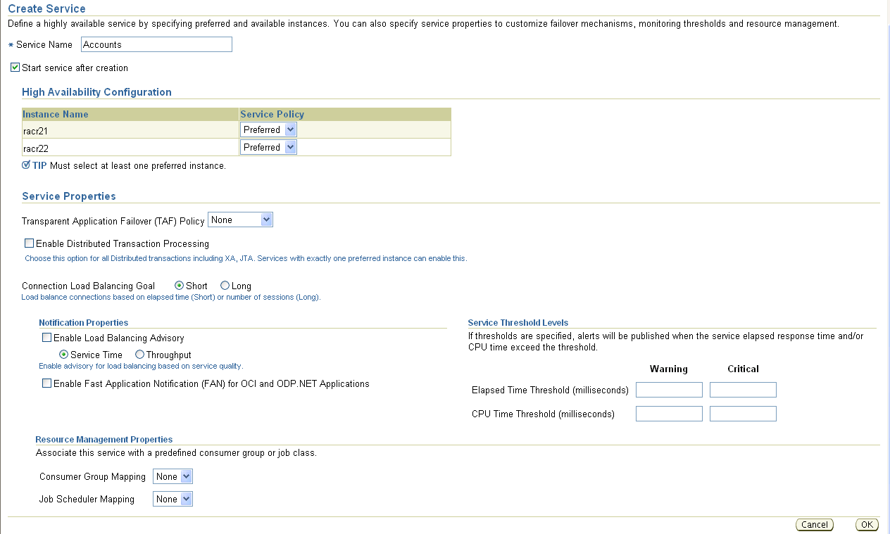Image resolution: width=890 pixels, height=534 pixels.
Task: Check Enable Load Balancing Advisory
Action: click(x=46, y=337)
